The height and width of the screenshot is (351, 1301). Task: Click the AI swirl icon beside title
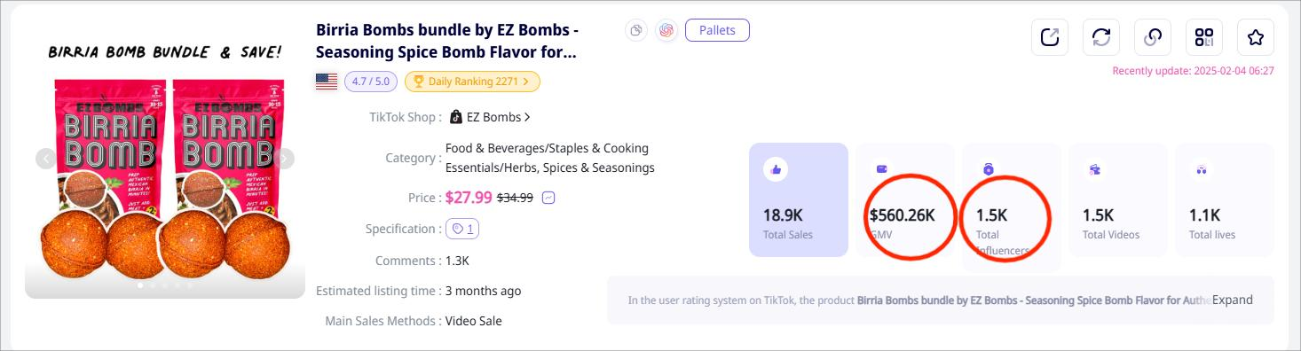[666, 31]
